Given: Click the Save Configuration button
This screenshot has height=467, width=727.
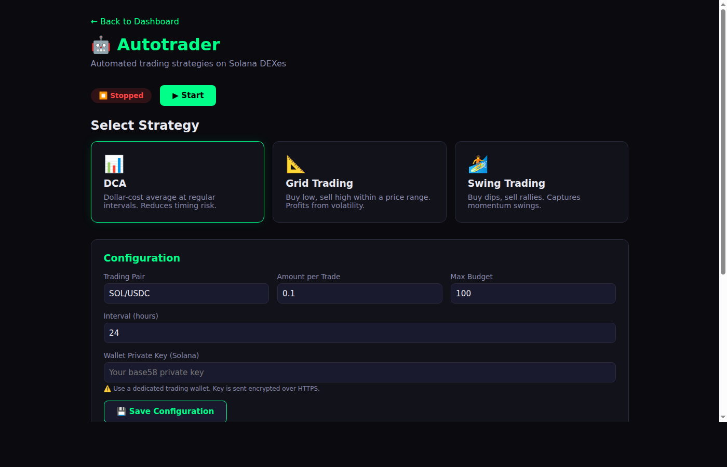Looking at the screenshot, I should click(x=165, y=411).
